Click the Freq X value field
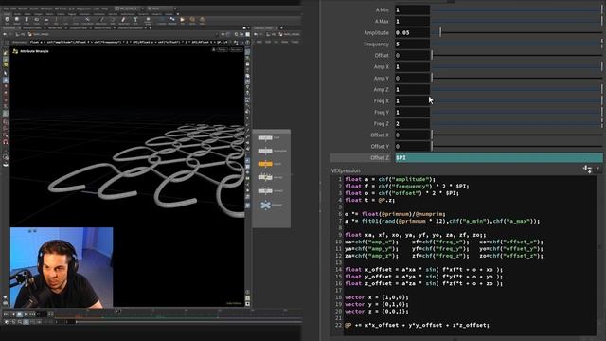 412,101
